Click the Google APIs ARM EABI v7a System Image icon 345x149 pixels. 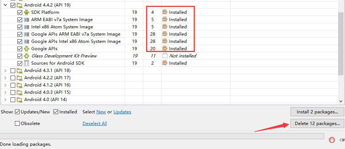tap(27, 34)
